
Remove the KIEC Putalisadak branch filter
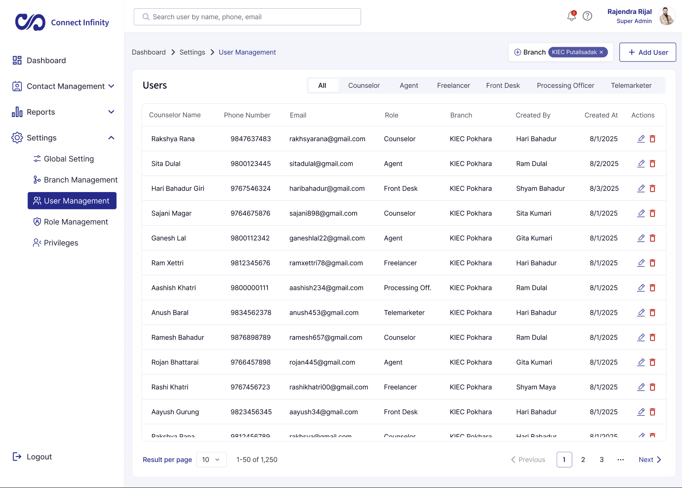pos(601,52)
